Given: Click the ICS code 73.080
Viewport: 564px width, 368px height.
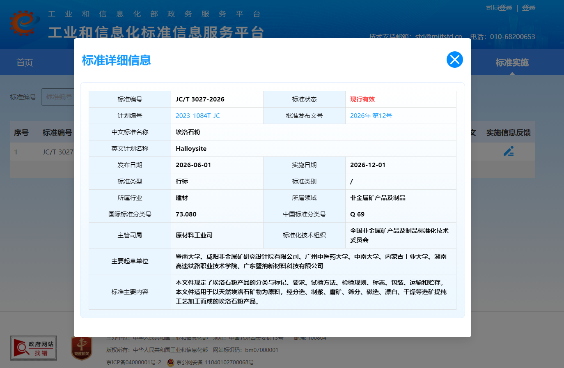Looking at the screenshot, I should (x=186, y=214).
